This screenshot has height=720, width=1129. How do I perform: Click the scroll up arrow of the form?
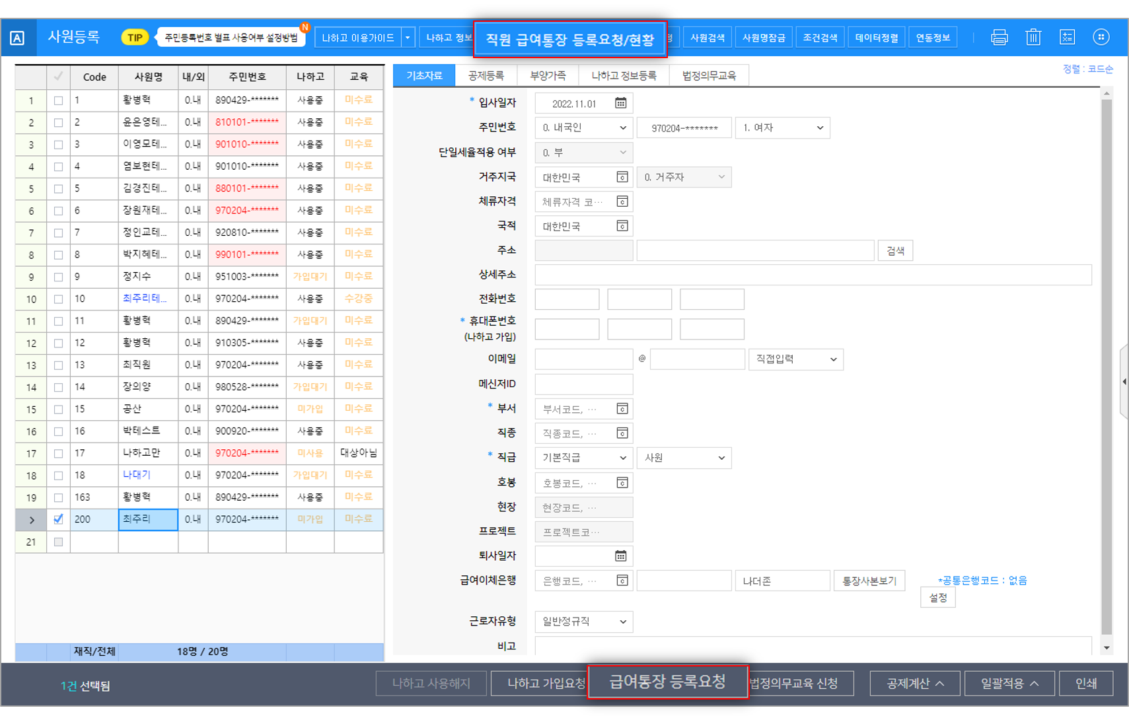click(1107, 94)
